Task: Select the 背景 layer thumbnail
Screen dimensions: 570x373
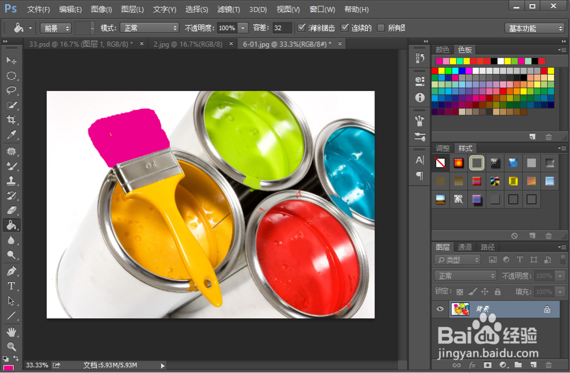Action: tap(460, 309)
